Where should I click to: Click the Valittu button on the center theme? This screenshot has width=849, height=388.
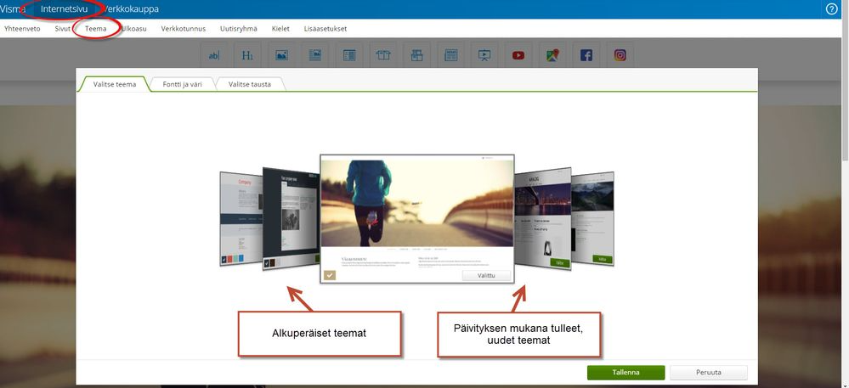[x=486, y=275]
